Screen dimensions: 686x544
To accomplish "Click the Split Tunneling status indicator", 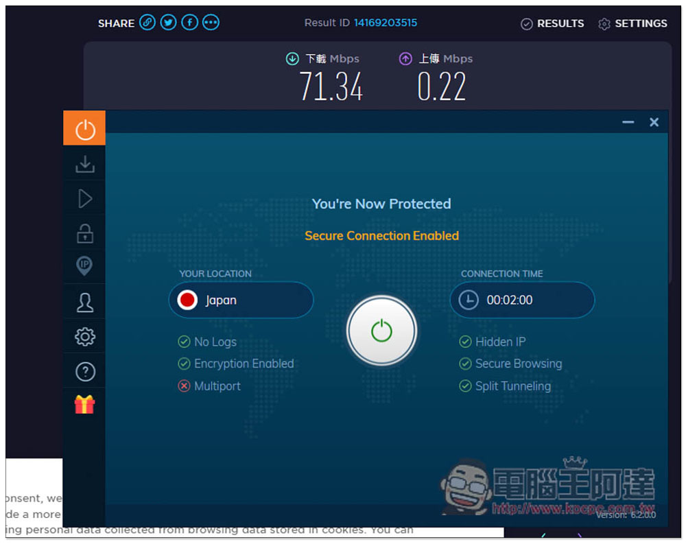I will pos(505,386).
